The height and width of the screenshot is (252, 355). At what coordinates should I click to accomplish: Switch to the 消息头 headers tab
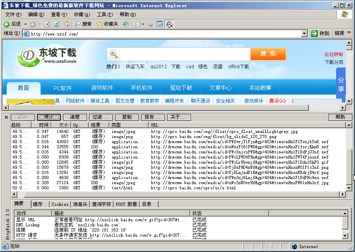click(80, 204)
